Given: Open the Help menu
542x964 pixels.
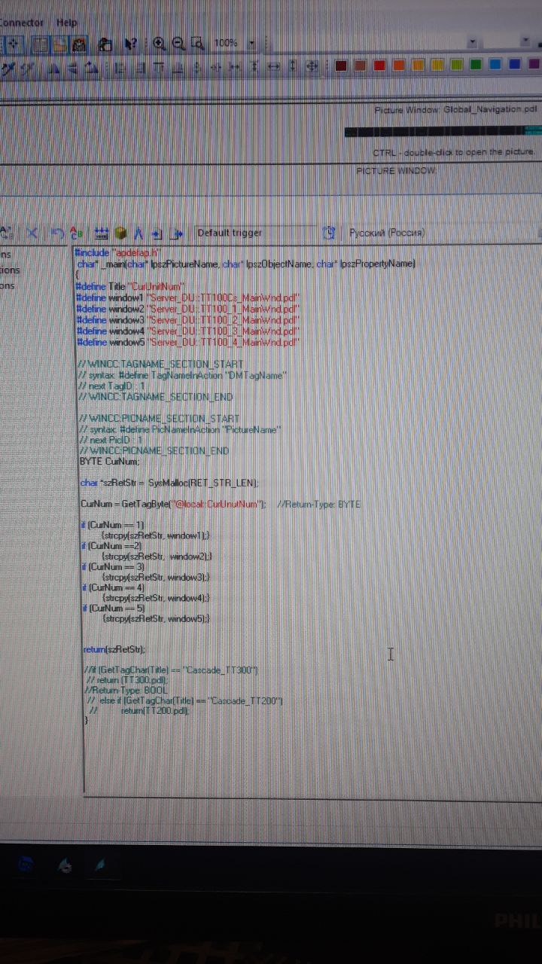Looking at the screenshot, I should tap(66, 23).
